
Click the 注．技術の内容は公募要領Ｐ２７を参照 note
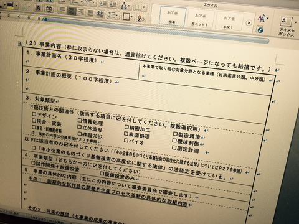point(64,137)
